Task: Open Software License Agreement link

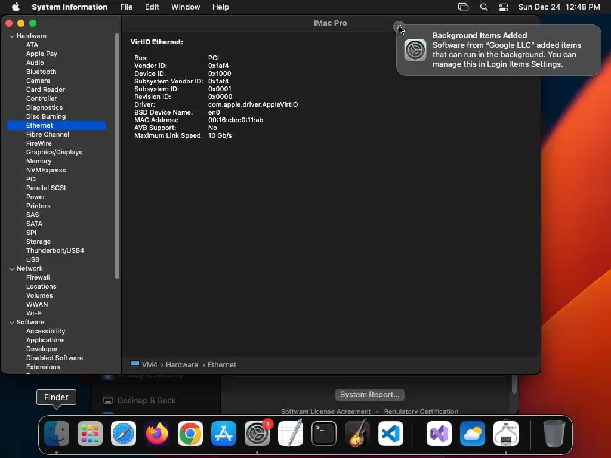Action: pos(326,411)
